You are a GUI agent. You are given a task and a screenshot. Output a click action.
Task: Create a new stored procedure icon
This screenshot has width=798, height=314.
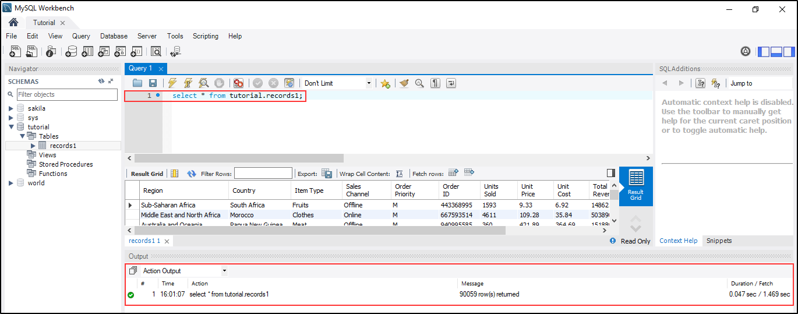click(120, 52)
